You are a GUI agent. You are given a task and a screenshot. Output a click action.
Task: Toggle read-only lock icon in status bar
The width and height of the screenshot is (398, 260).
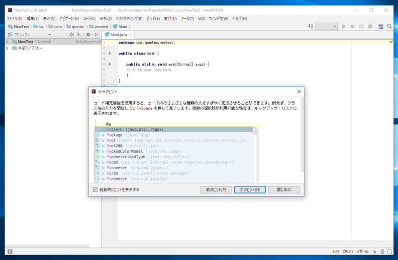pyautogui.click(x=375, y=252)
